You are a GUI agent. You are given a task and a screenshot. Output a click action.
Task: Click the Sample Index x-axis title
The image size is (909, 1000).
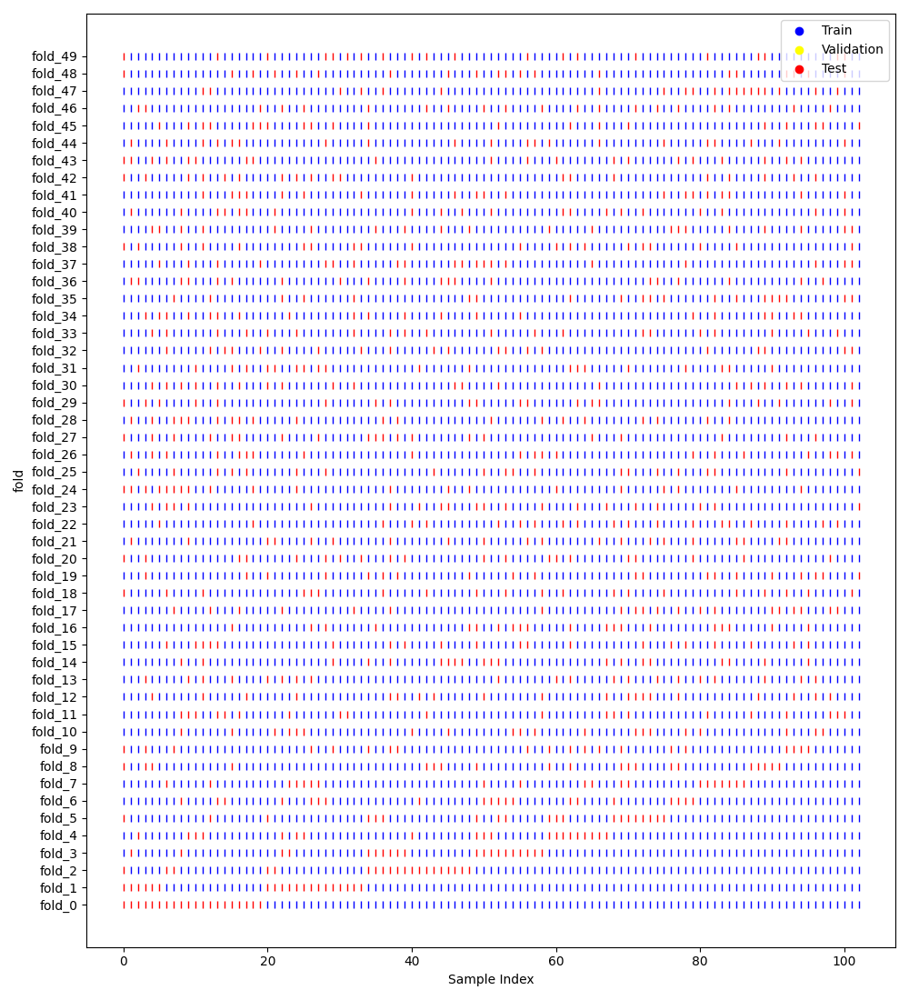491,980
